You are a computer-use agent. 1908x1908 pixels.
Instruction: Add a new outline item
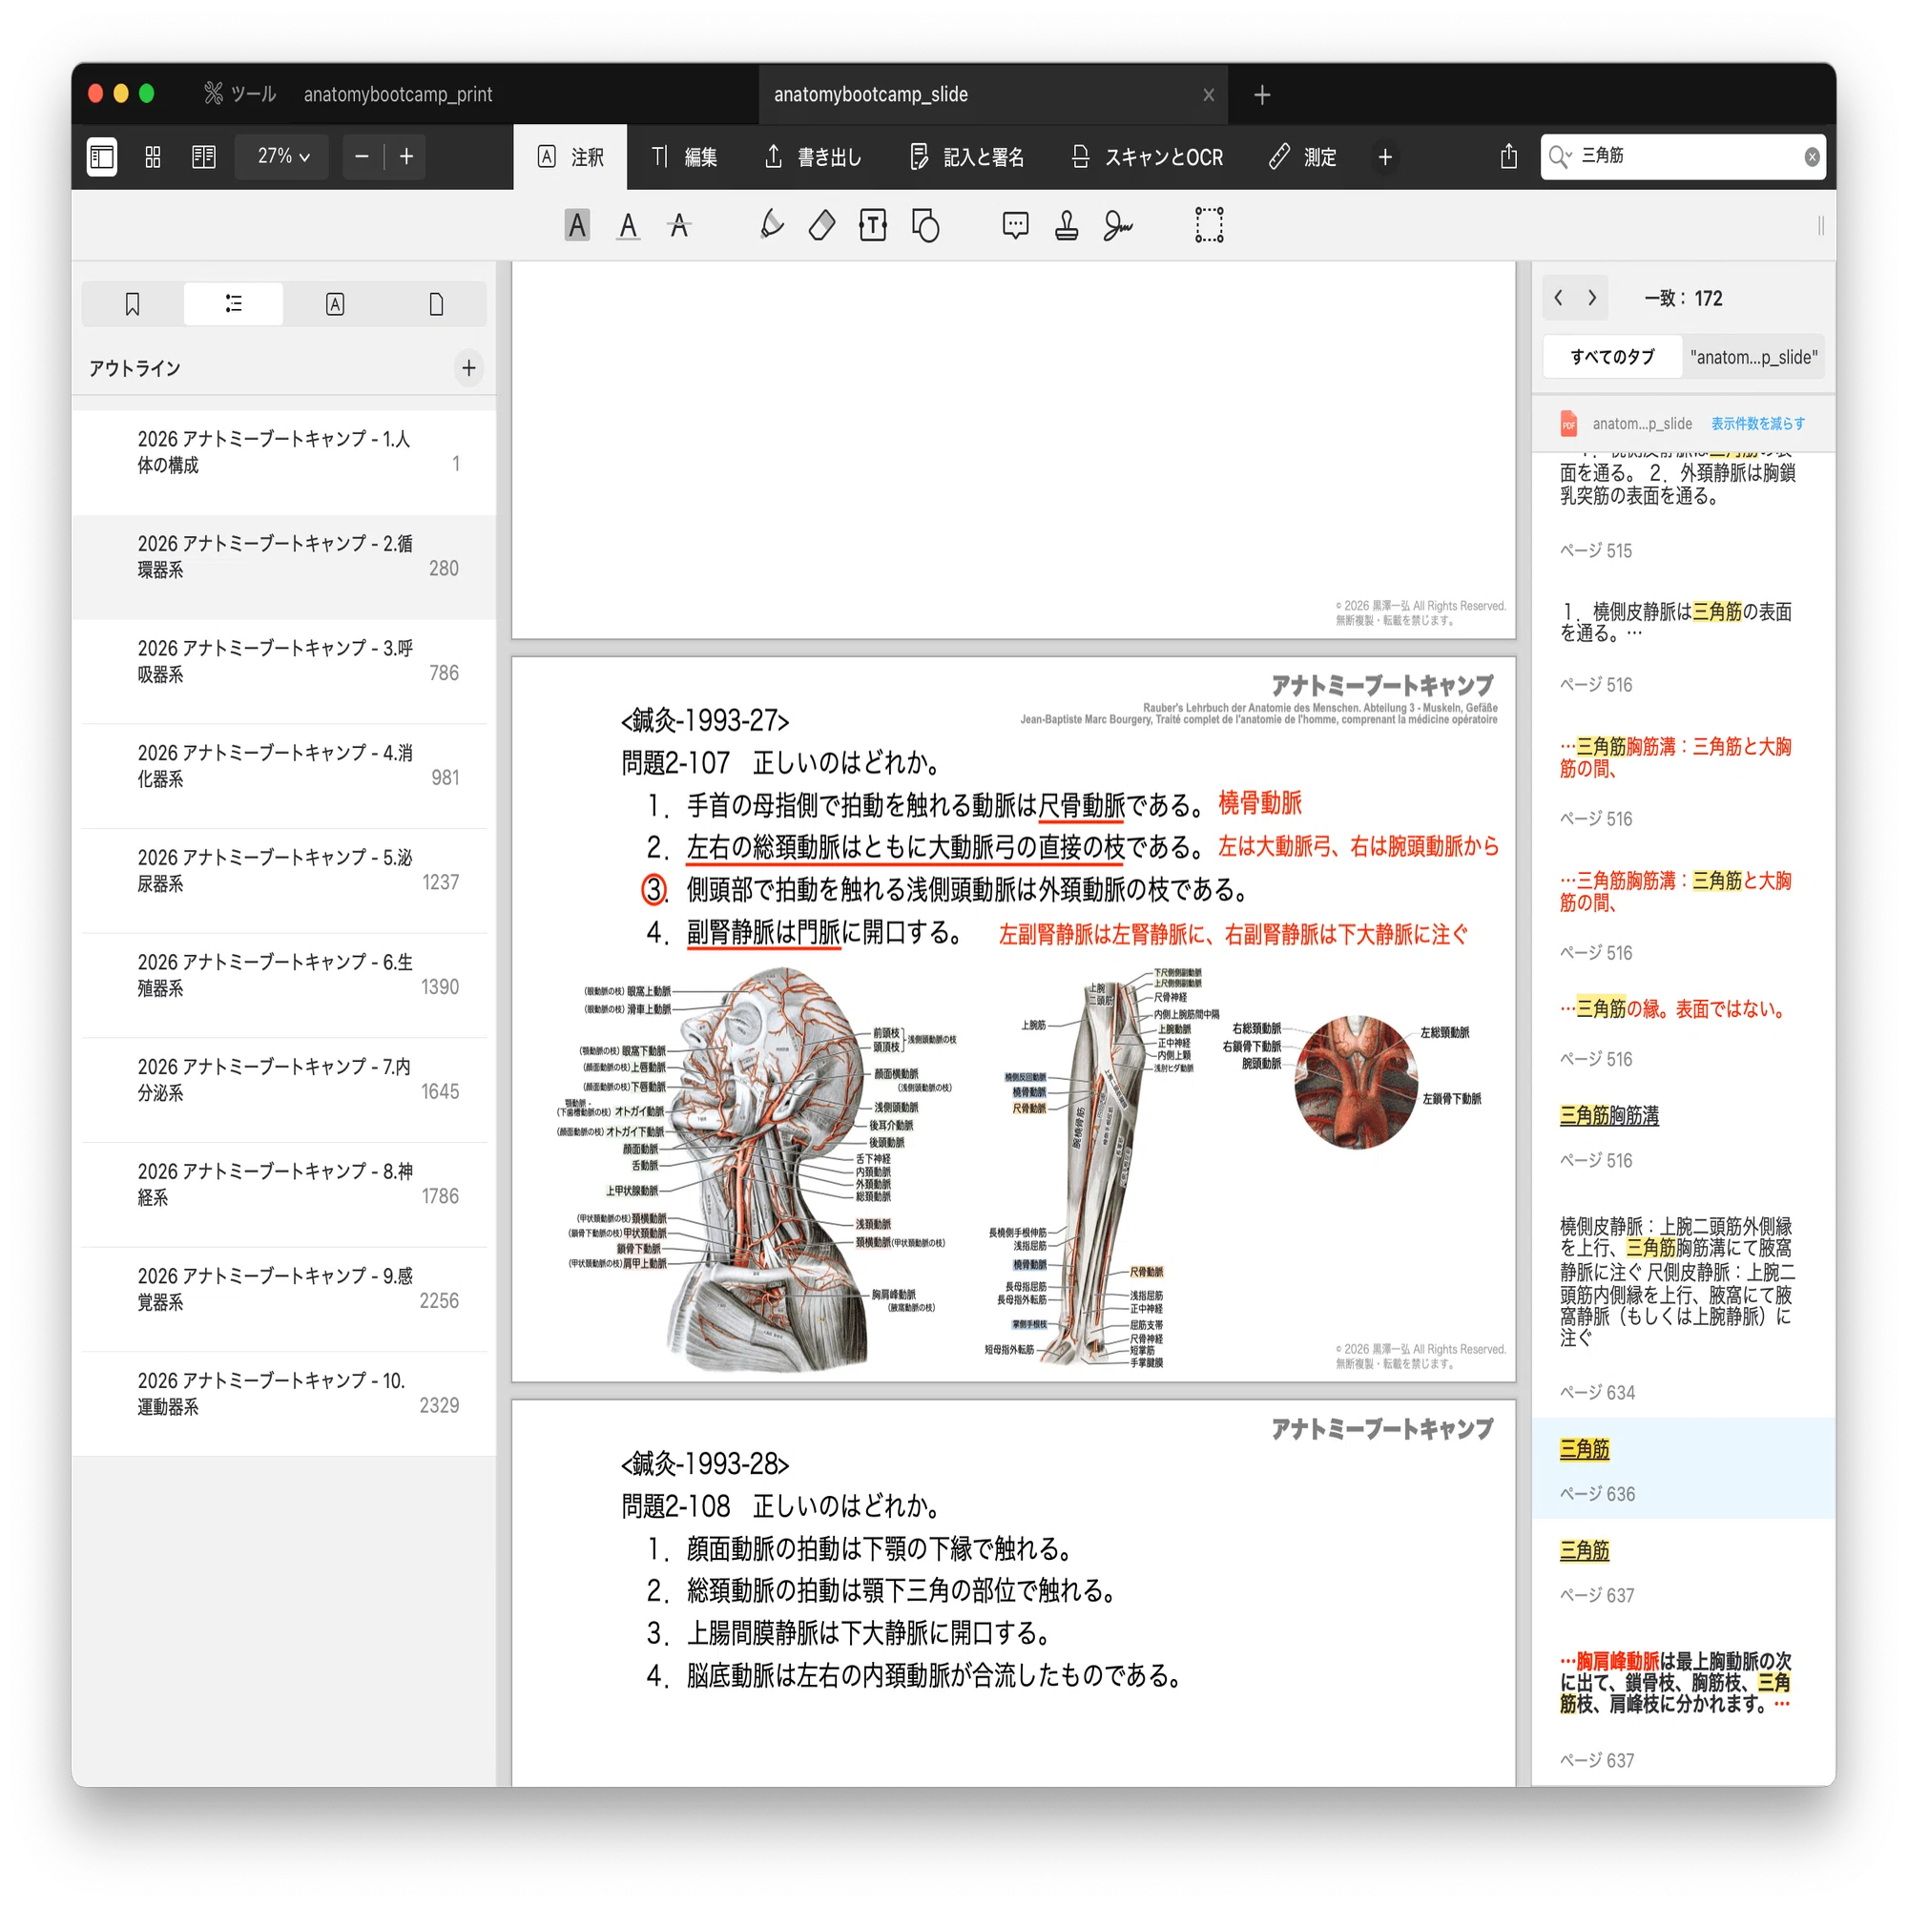click(469, 368)
